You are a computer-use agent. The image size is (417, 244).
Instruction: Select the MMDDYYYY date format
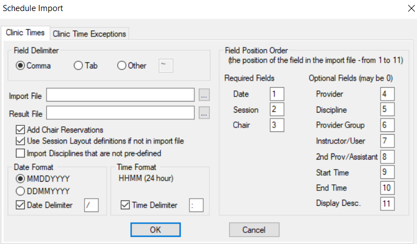coord(21,179)
